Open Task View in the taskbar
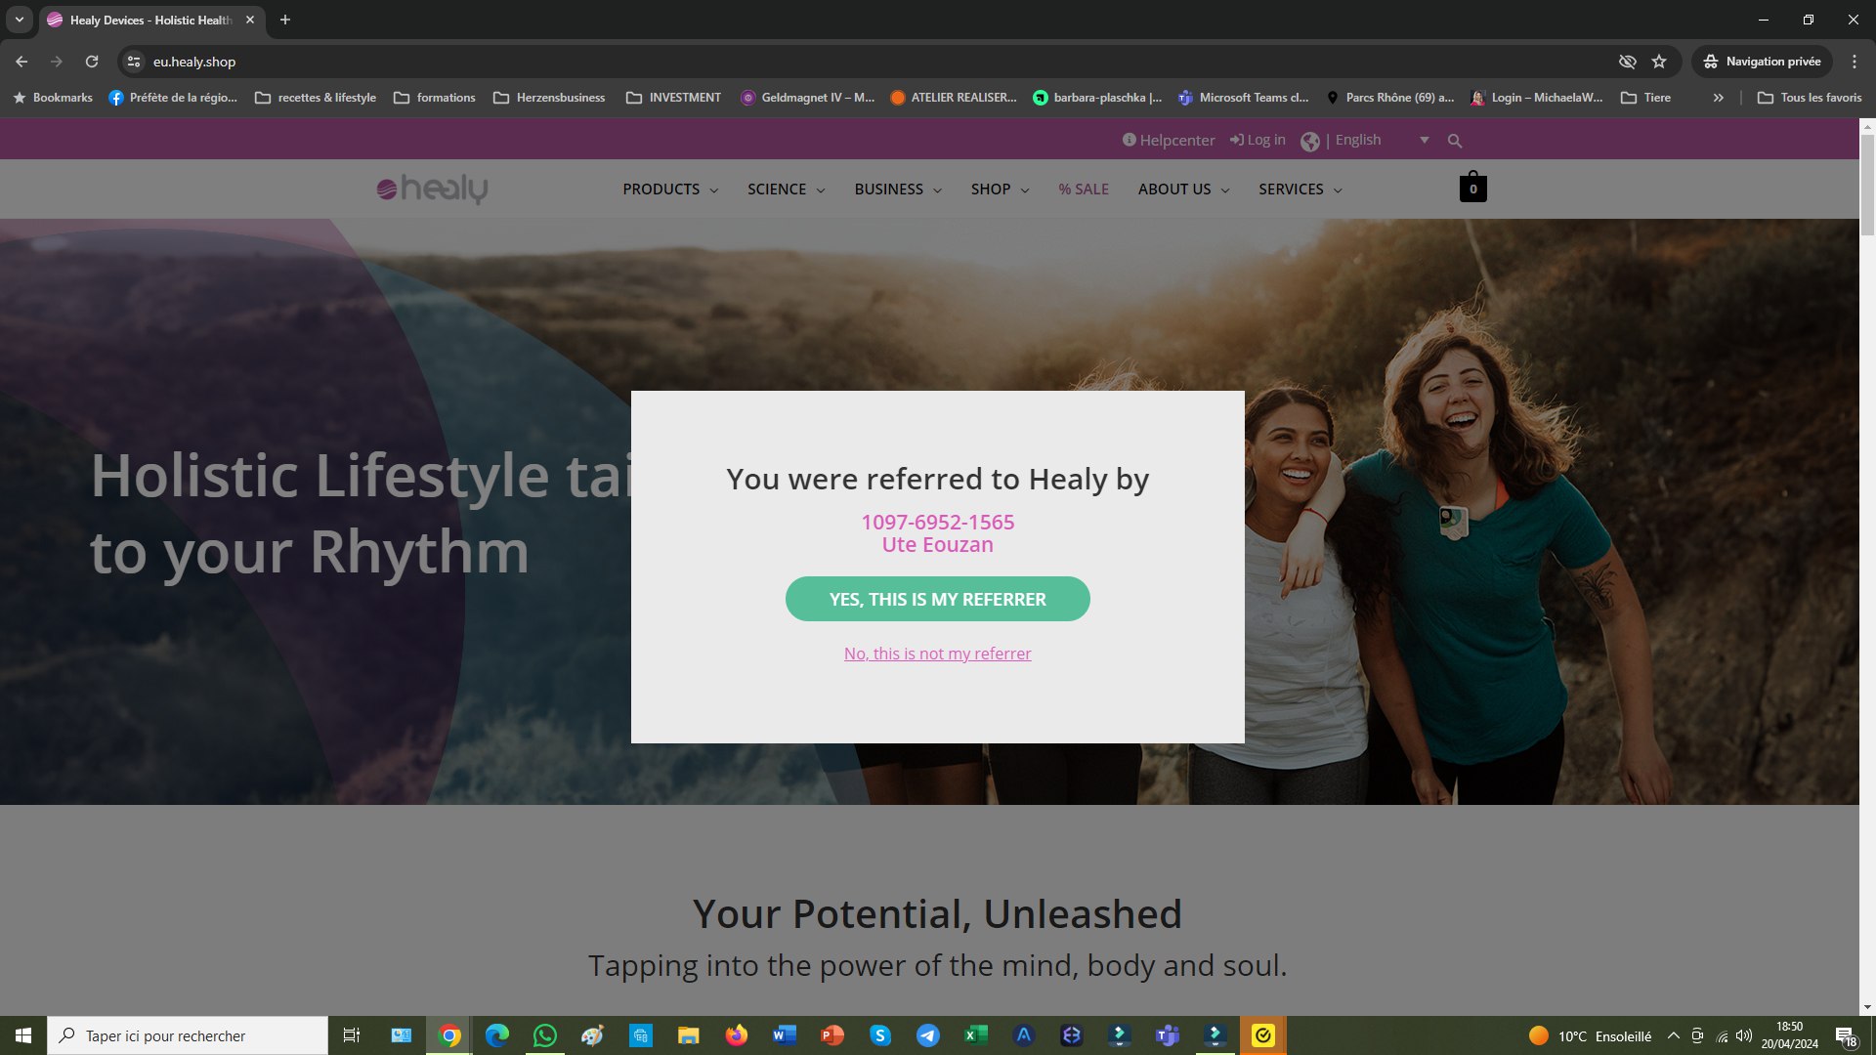Screen dimensions: 1876x1055 point(352,1035)
